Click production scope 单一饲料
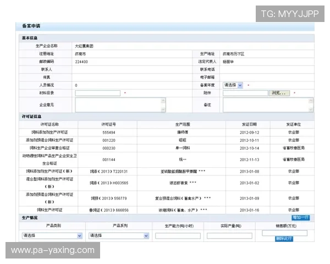This screenshot has height=264, width=330. pos(183,148)
